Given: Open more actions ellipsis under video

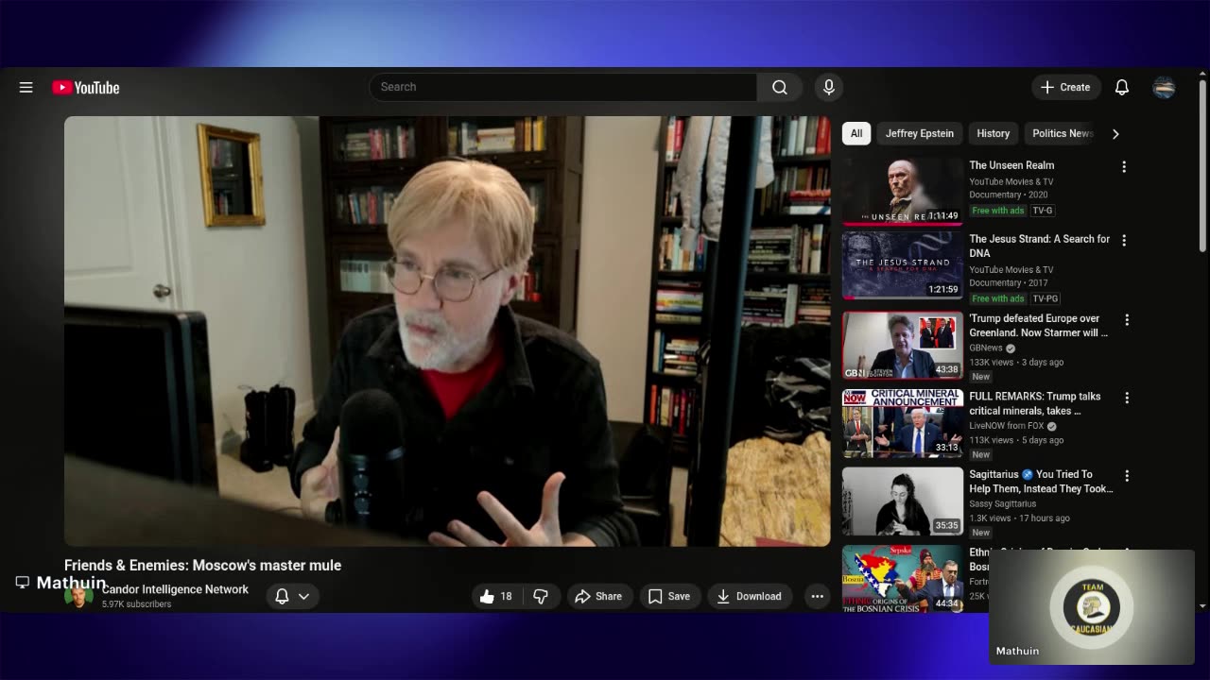Looking at the screenshot, I should click(x=817, y=596).
